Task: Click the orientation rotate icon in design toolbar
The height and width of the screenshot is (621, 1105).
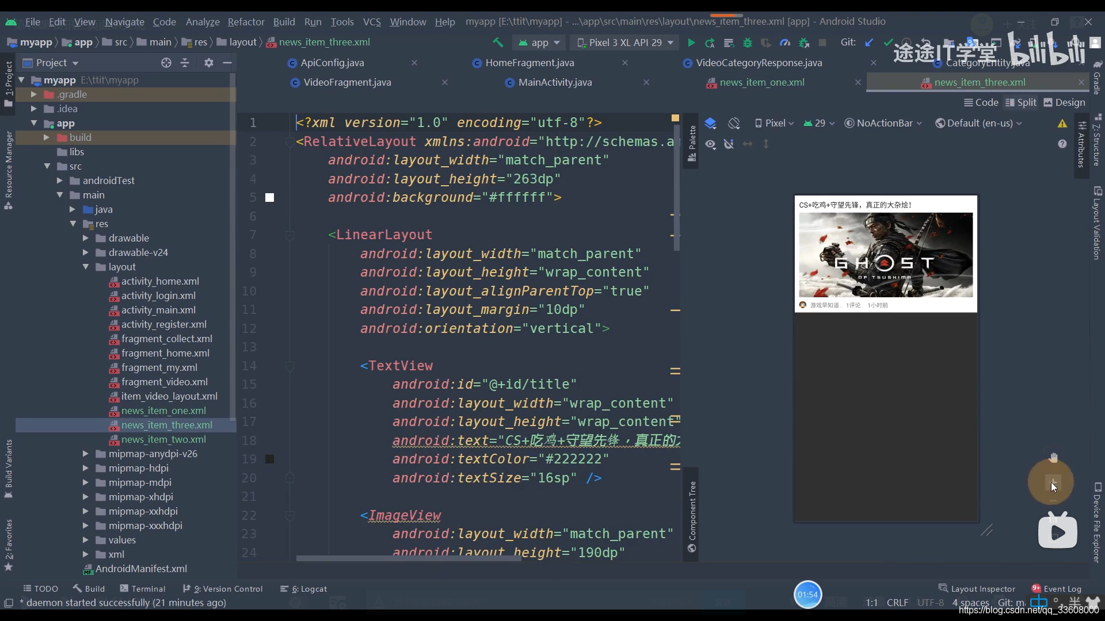Action: tap(734, 123)
